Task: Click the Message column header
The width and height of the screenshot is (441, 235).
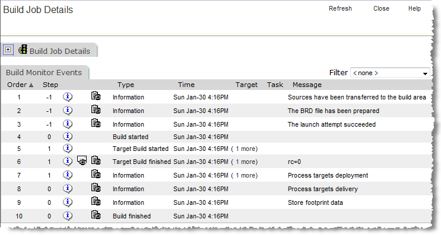Action: [307, 85]
